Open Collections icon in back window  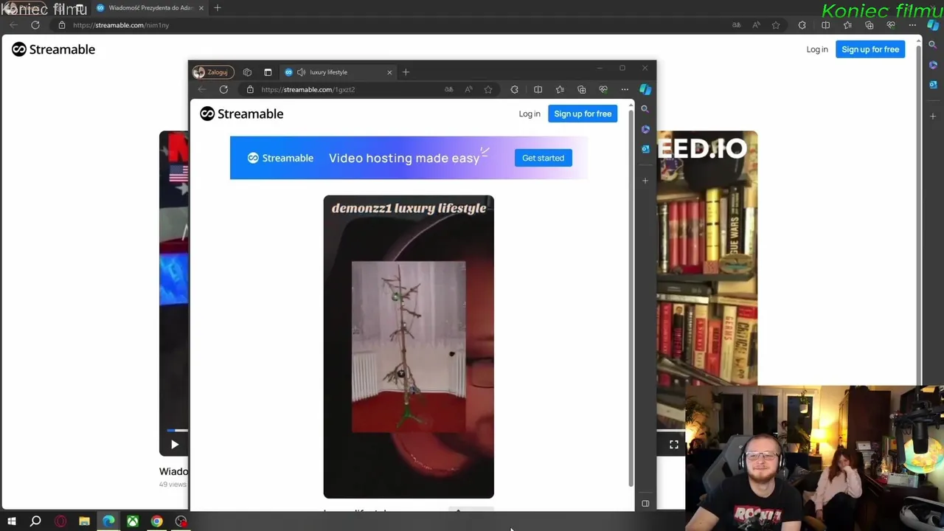tap(869, 25)
